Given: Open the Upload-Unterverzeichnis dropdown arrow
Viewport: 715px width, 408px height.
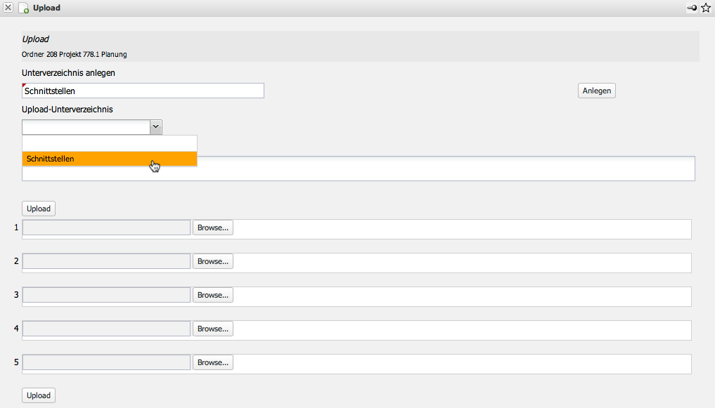Looking at the screenshot, I should pos(155,126).
